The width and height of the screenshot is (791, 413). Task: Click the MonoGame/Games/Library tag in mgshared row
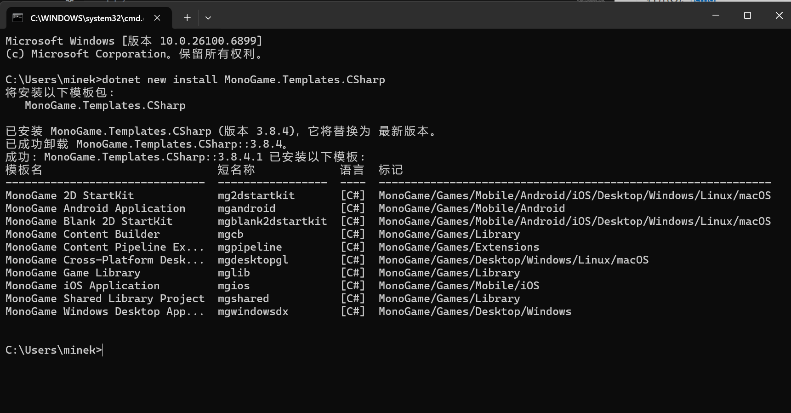tap(450, 298)
